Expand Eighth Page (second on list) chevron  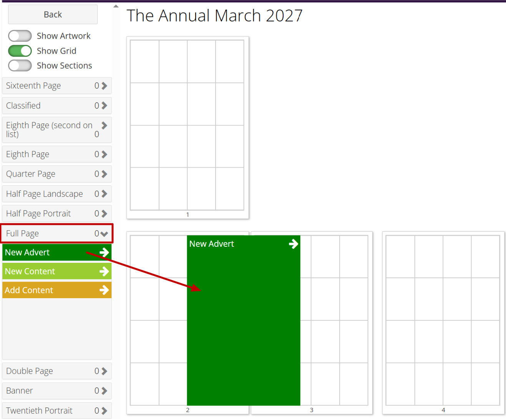point(104,125)
